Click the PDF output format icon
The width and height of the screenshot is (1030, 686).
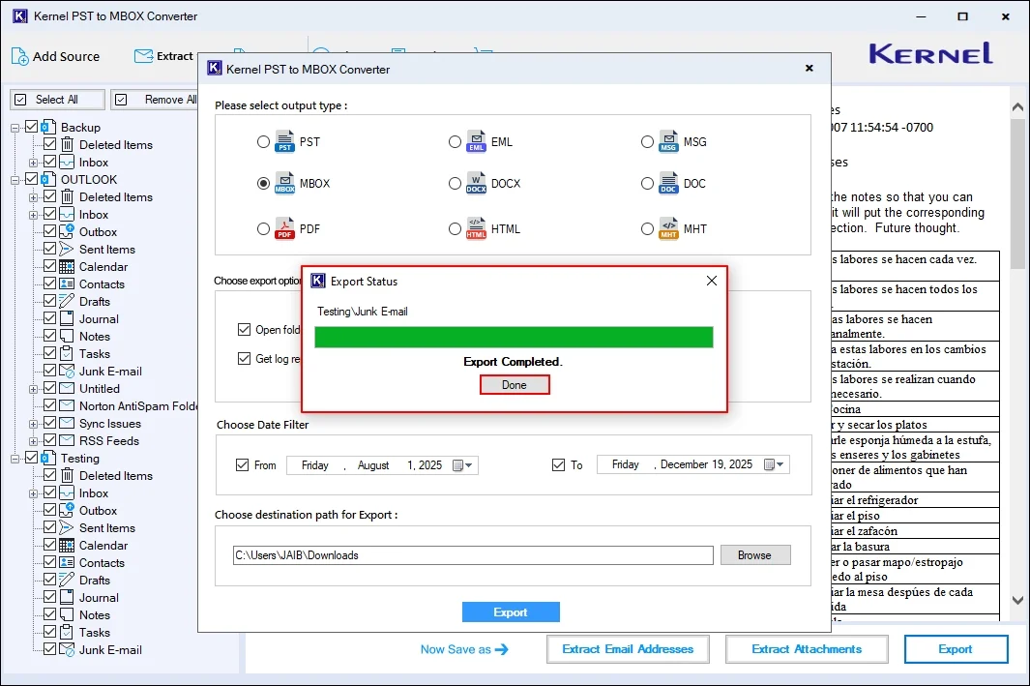284,228
